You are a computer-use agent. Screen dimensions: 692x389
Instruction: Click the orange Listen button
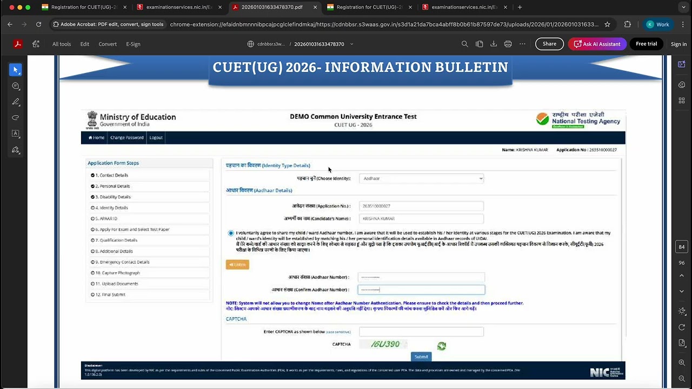coord(237,264)
